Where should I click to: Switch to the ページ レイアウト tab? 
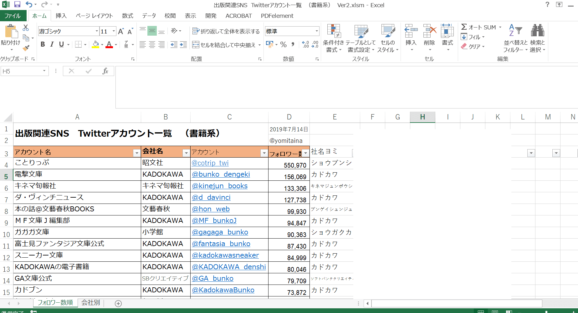tap(94, 16)
